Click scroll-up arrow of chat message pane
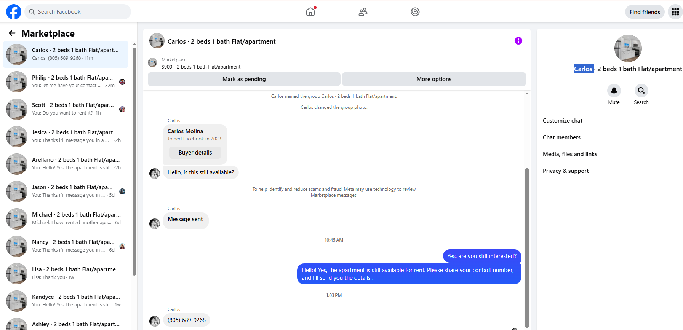The width and height of the screenshot is (683, 330). click(527, 93)
